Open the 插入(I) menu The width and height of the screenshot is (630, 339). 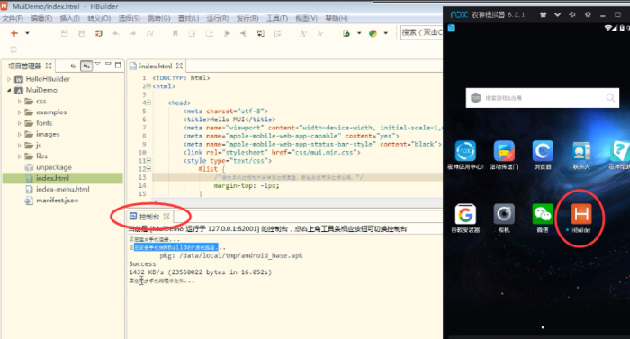pyautogui.click(x=70, y=19)
